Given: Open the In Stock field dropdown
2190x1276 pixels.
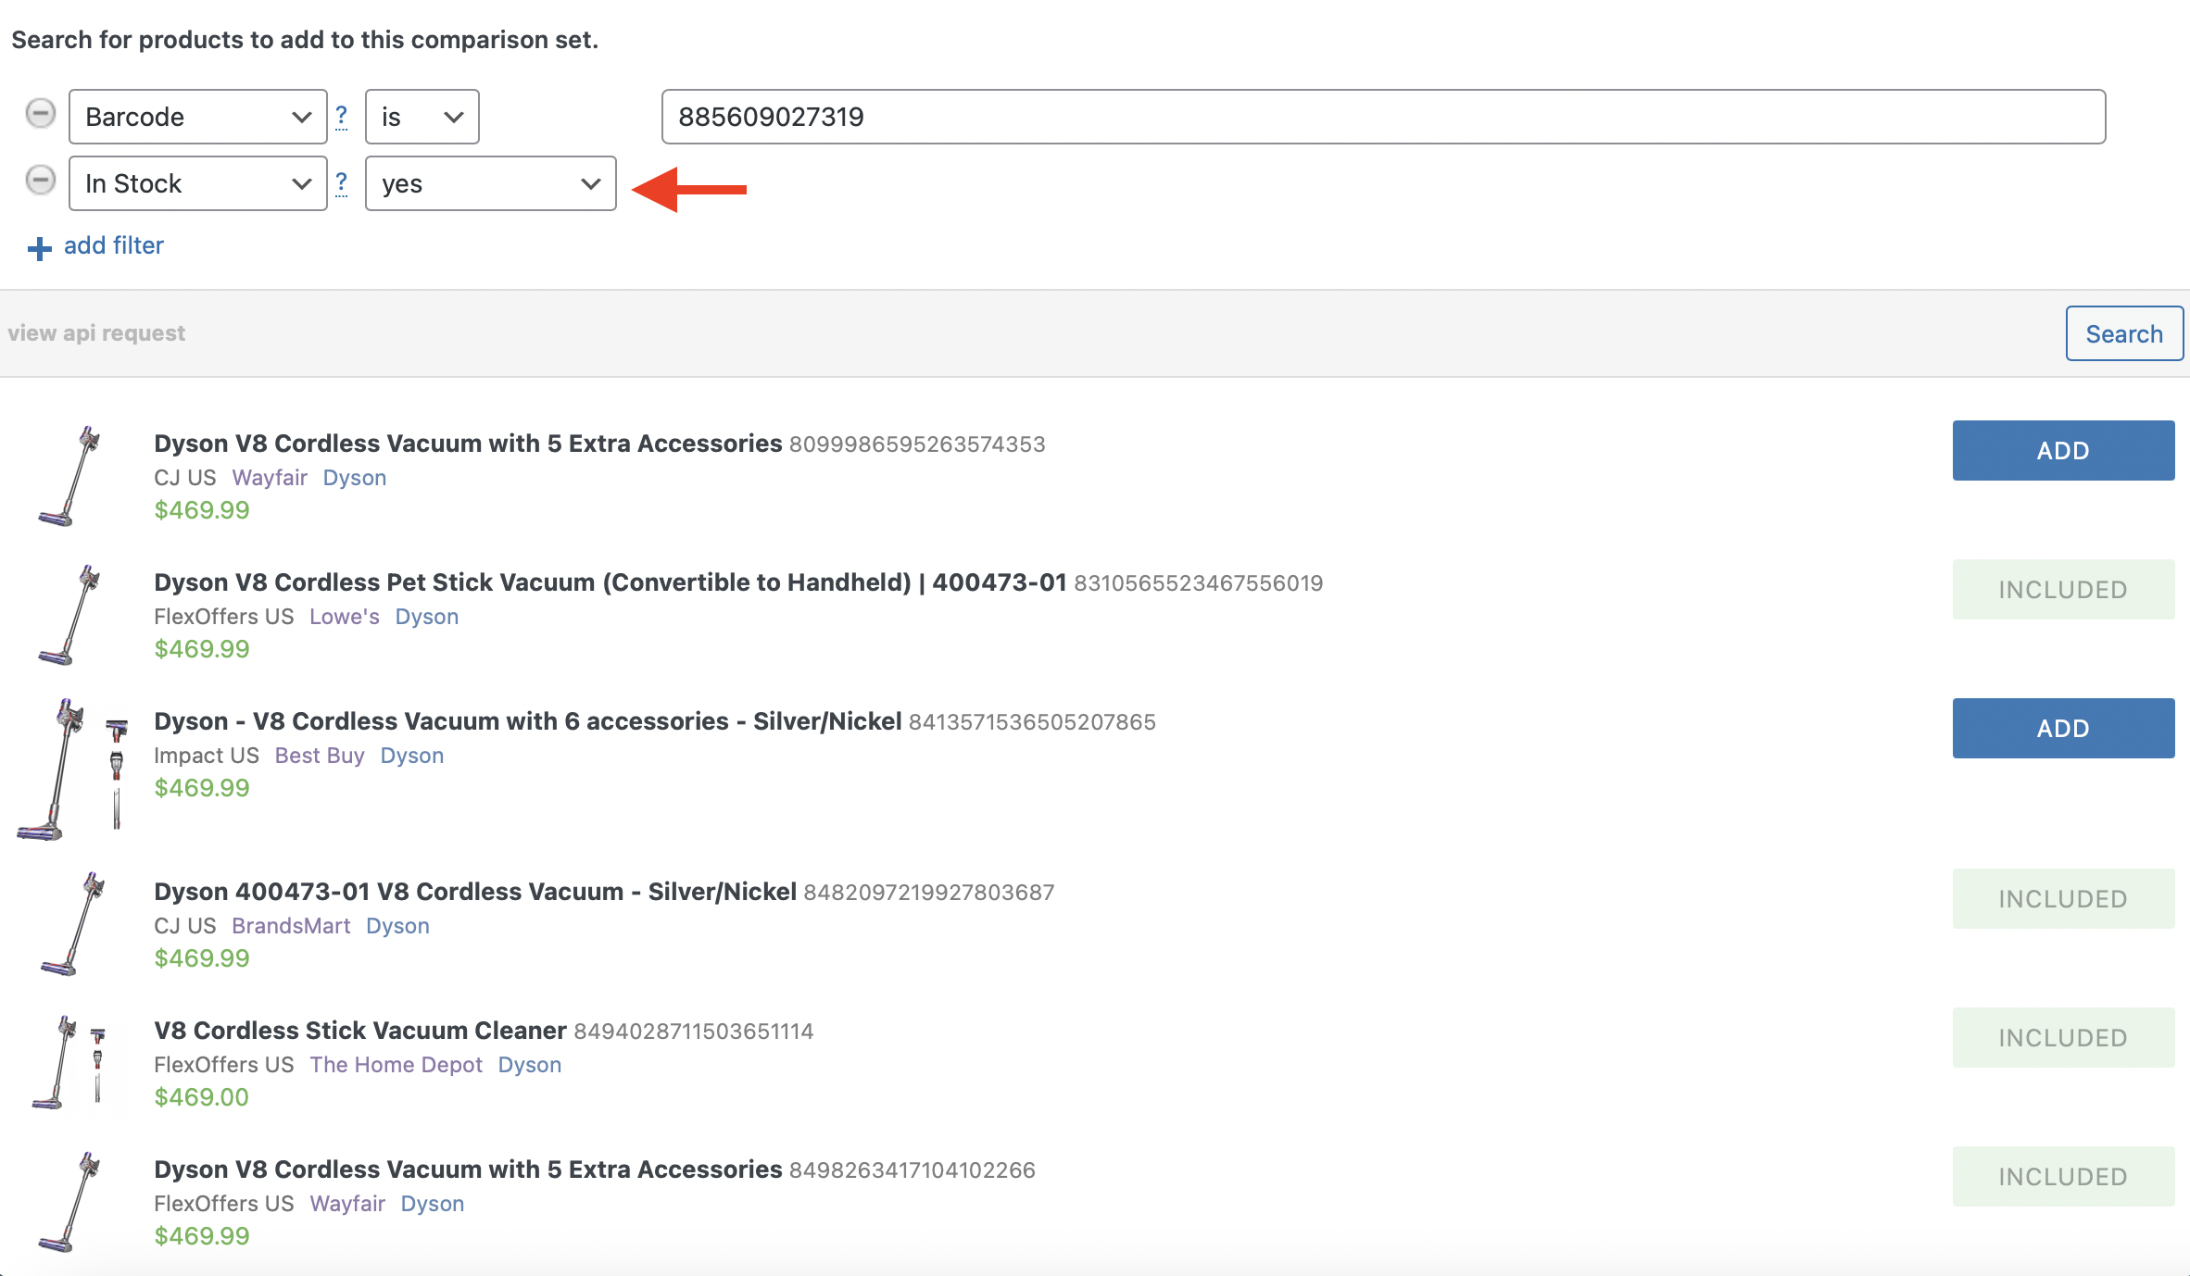Looking at the screenshot, I should click(198, 183).
